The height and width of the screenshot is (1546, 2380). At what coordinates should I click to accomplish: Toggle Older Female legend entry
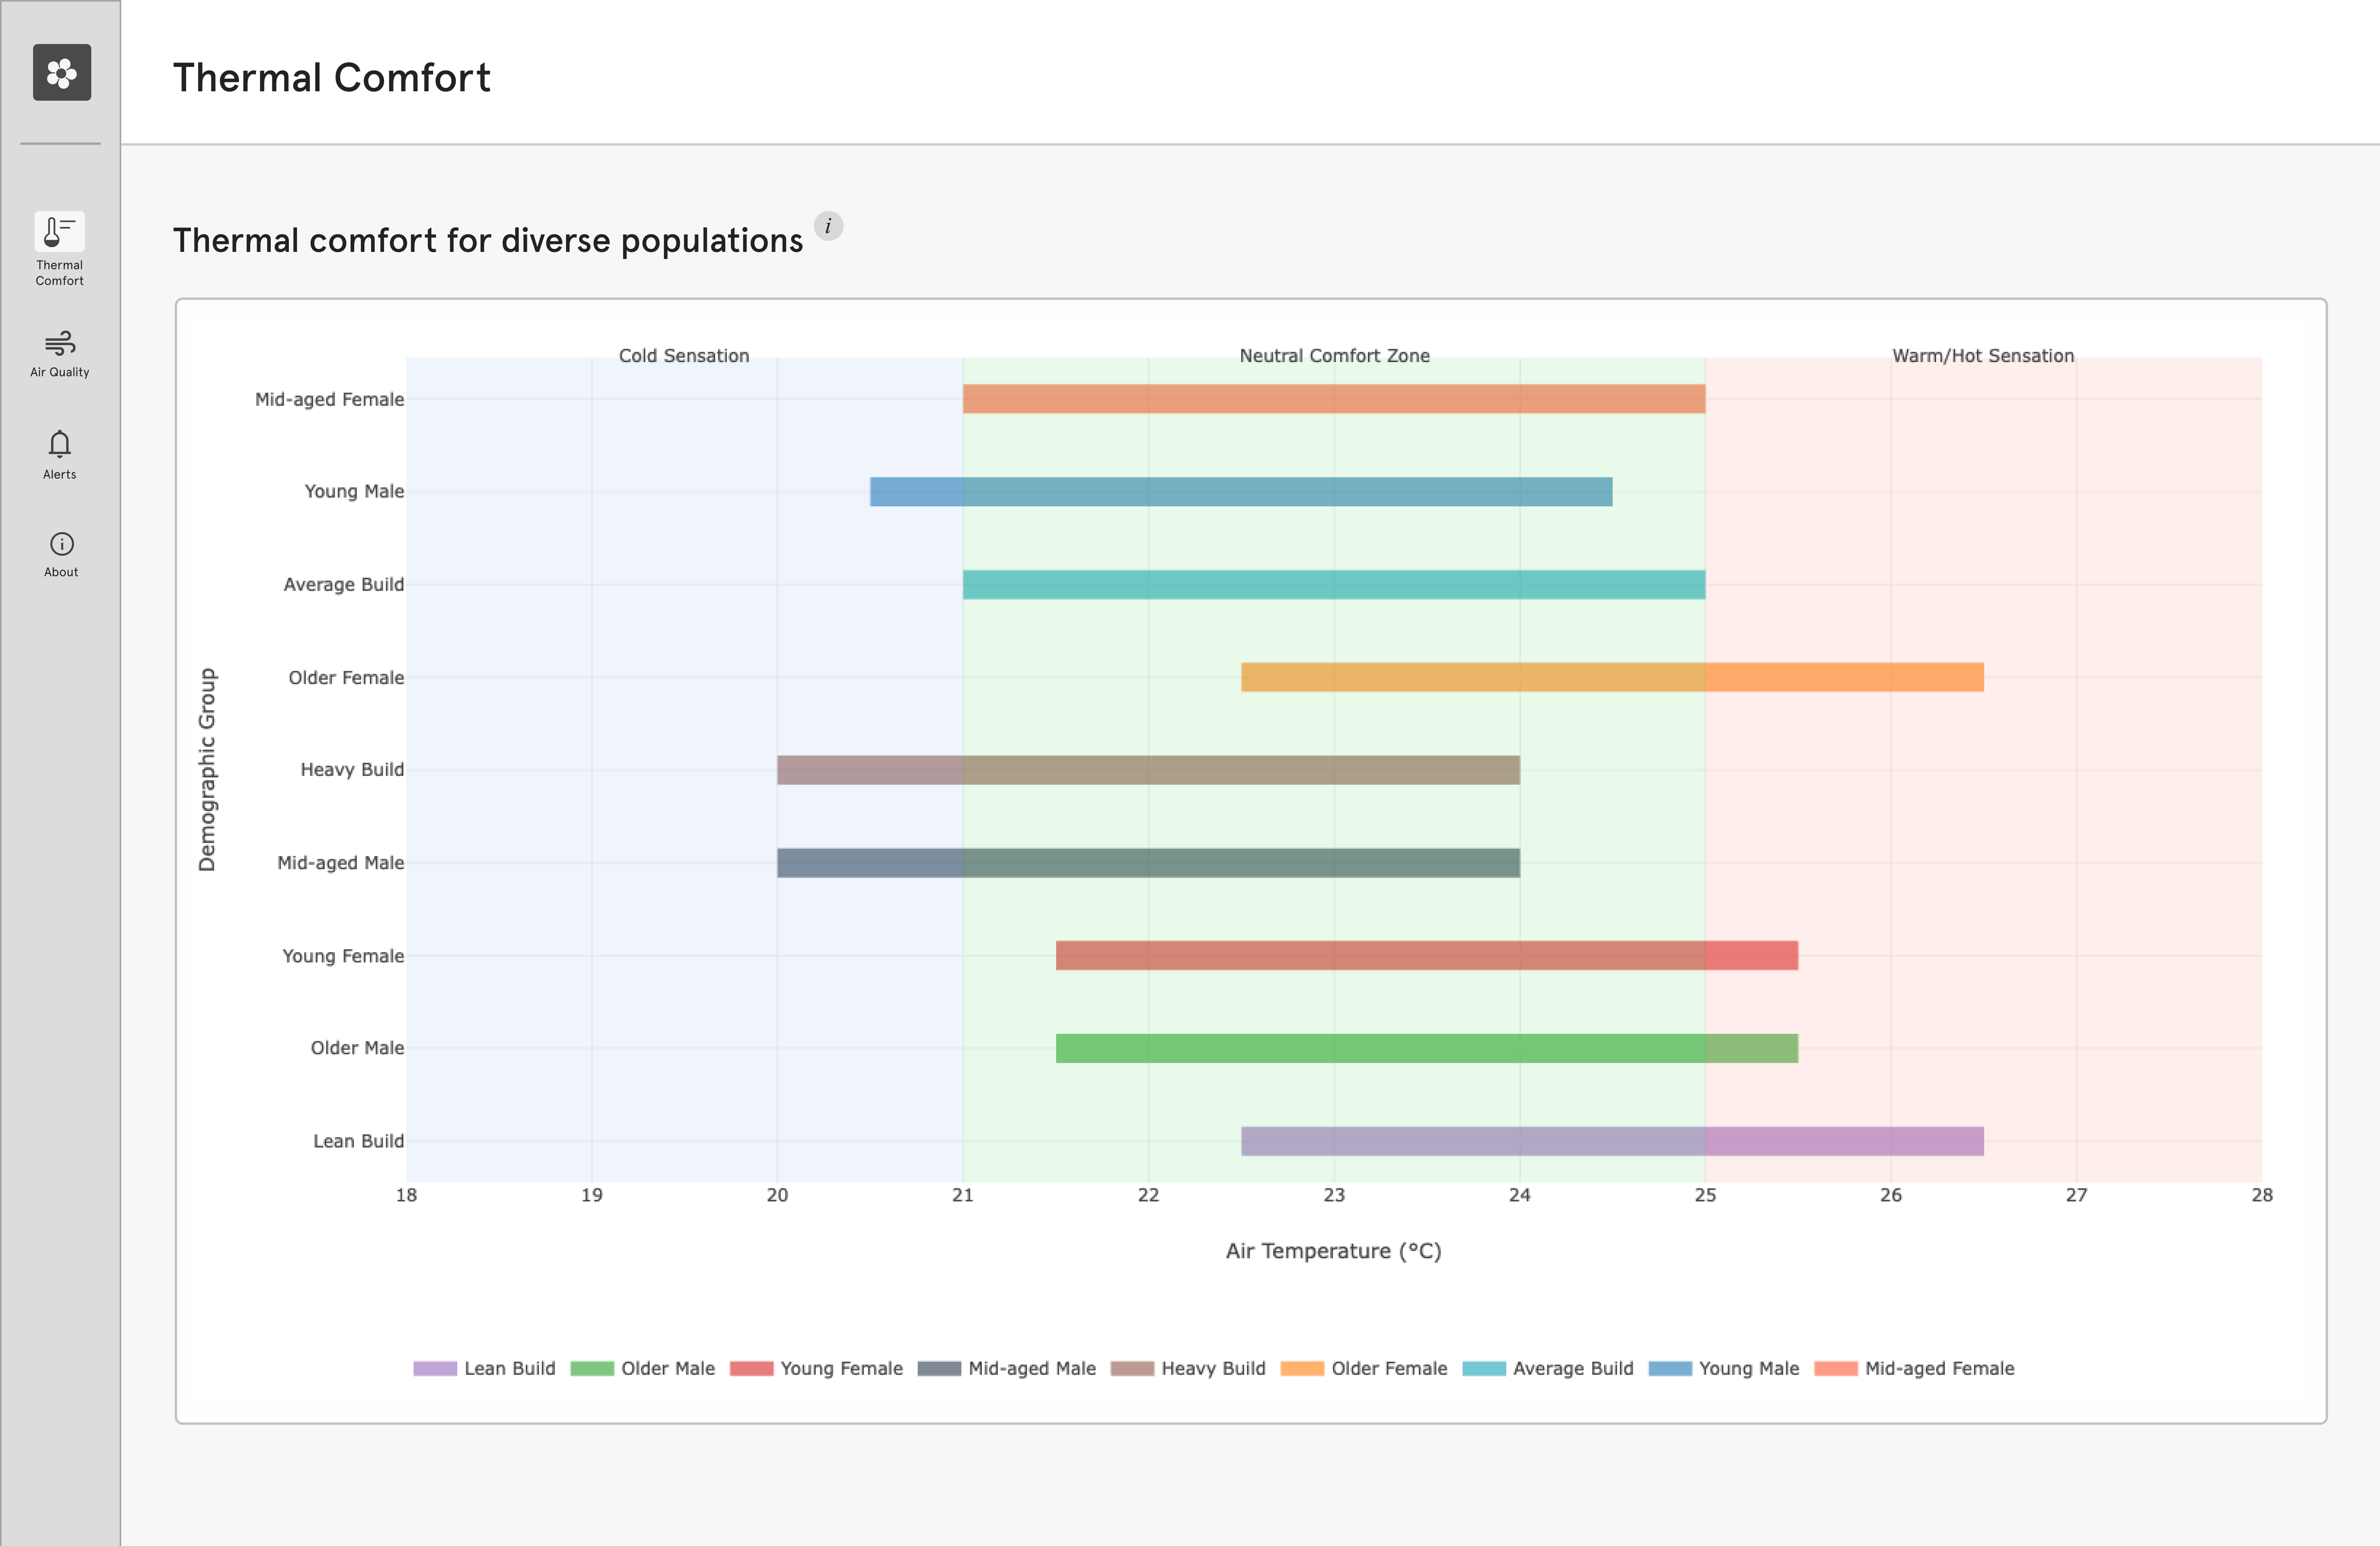[x=1364, y=1368]
